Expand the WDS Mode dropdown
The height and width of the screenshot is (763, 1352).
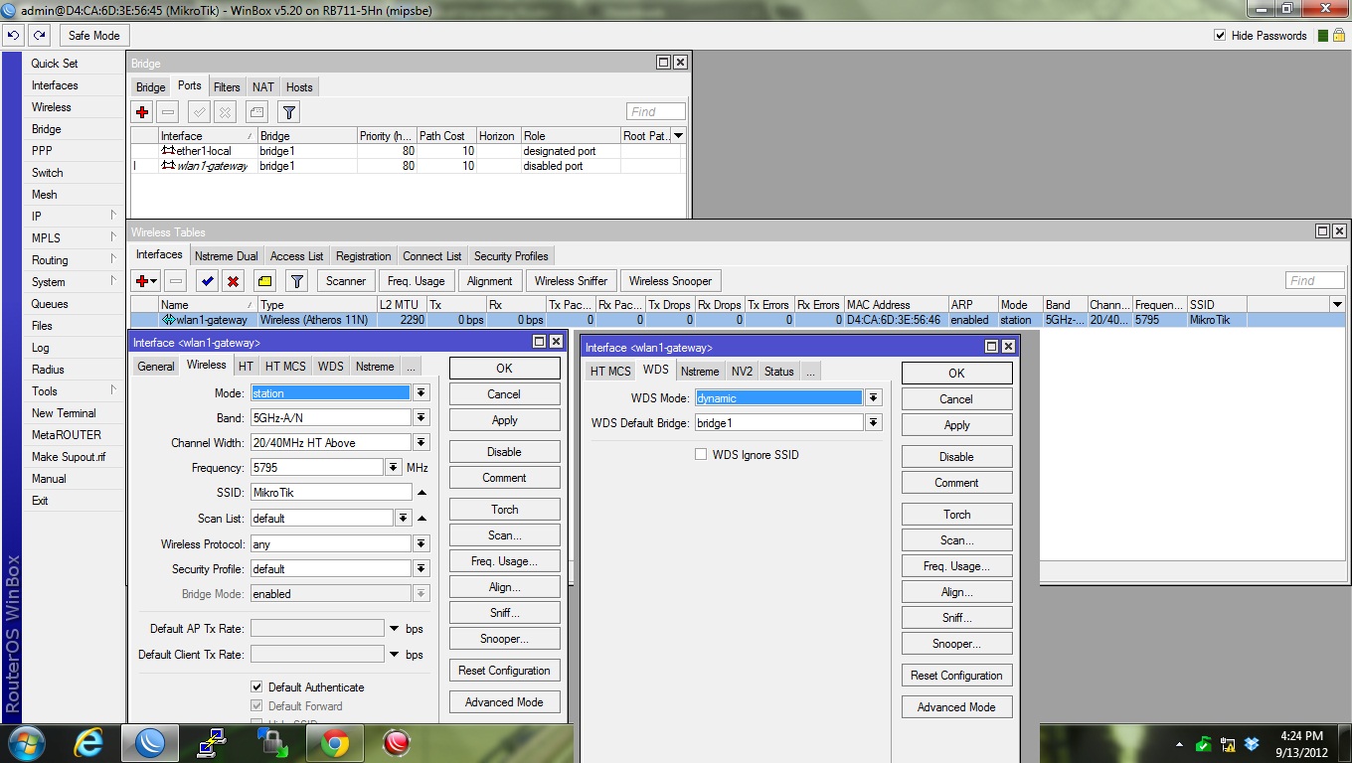pos(873,397)
